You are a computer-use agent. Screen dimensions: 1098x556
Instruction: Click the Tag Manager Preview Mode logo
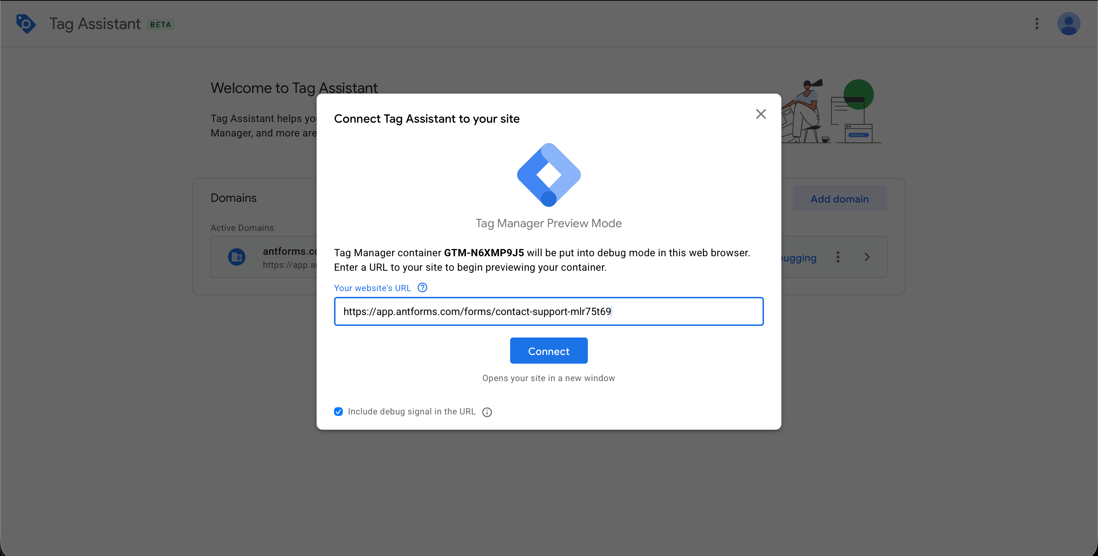point(549,175)
